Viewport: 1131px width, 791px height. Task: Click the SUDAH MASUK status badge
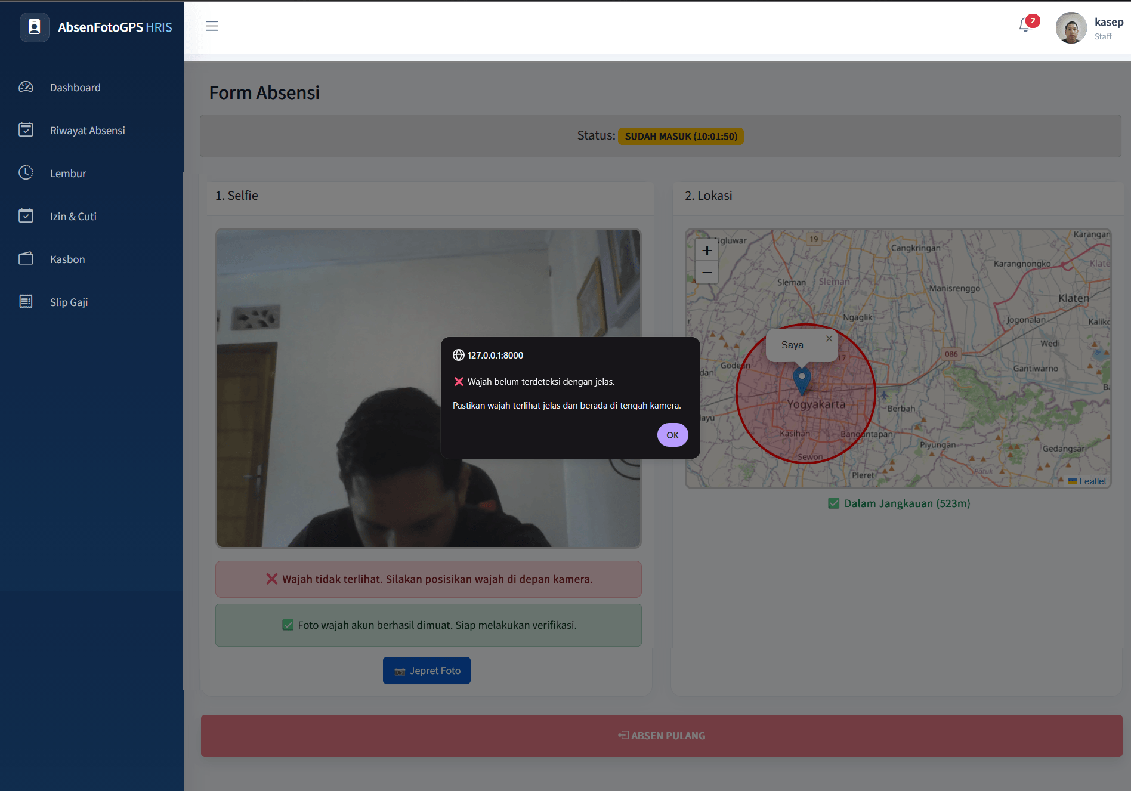click(x=681, y=136)
